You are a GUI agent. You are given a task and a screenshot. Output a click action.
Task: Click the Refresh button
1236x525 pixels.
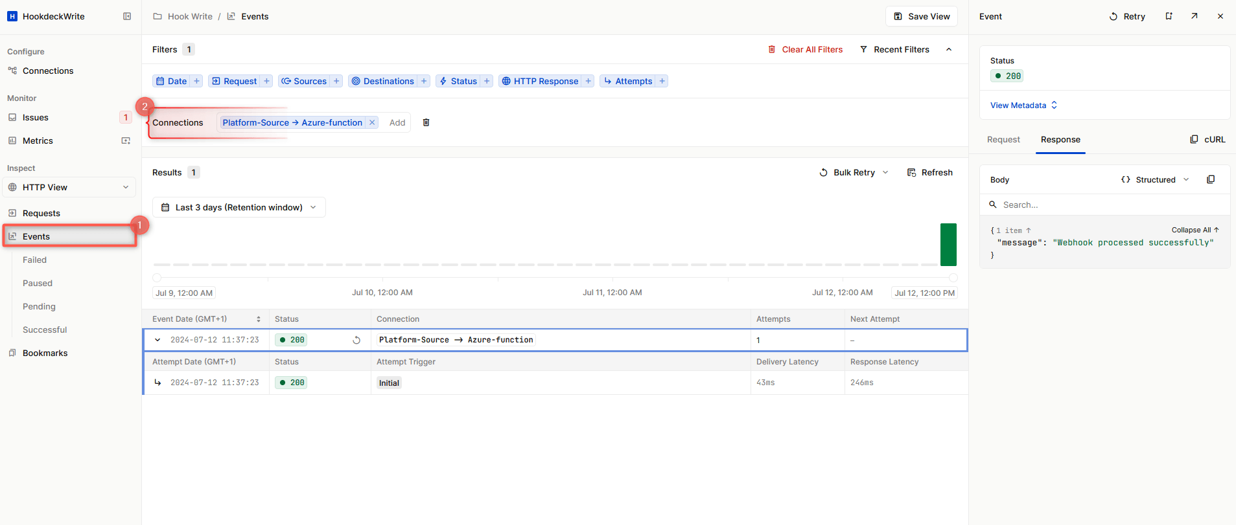pyautogui.click(x=929, y=172)
